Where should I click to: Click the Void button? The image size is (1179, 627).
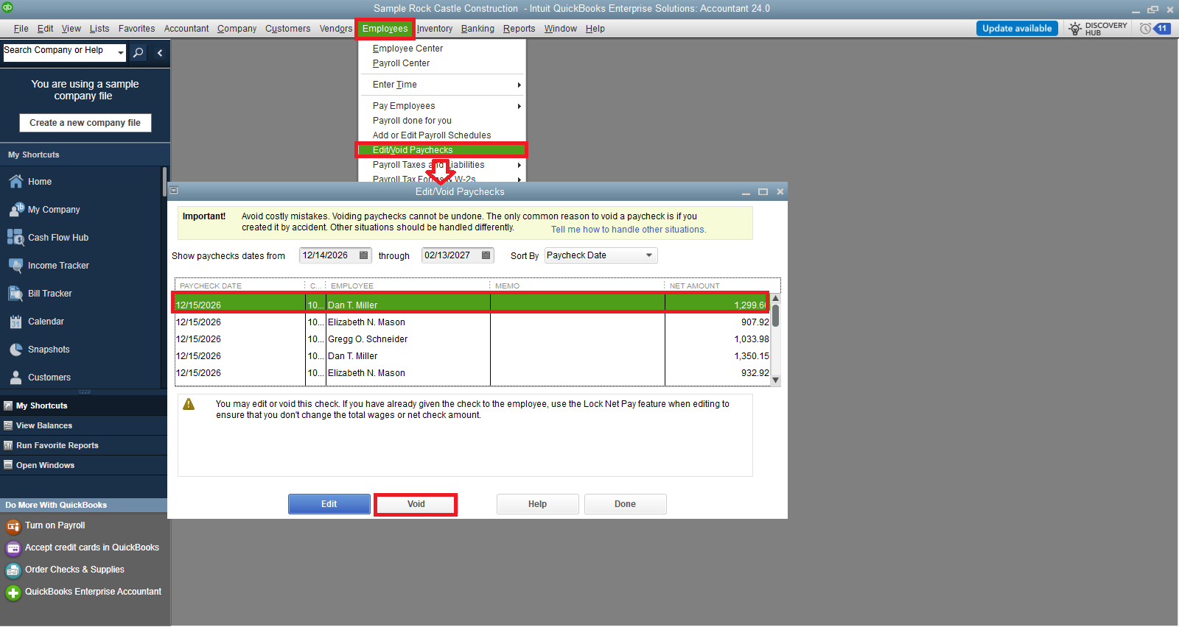click(416, 504)
